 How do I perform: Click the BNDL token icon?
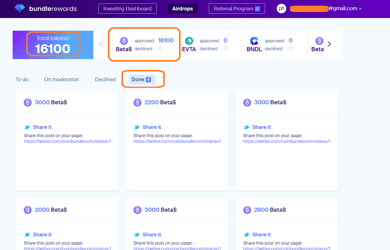tap(254, 41)
